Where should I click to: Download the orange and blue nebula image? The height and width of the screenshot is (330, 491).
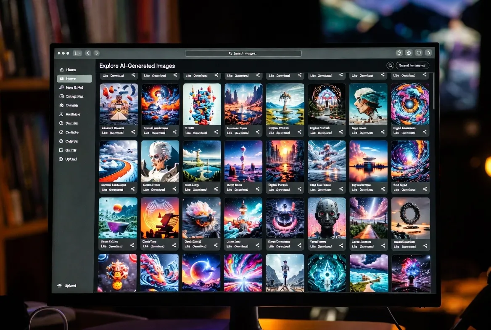click(158, 133)
